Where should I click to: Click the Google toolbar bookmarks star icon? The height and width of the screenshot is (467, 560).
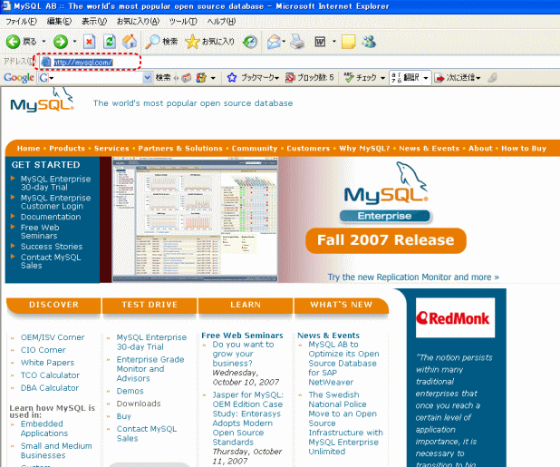click(x=232, y=77)
